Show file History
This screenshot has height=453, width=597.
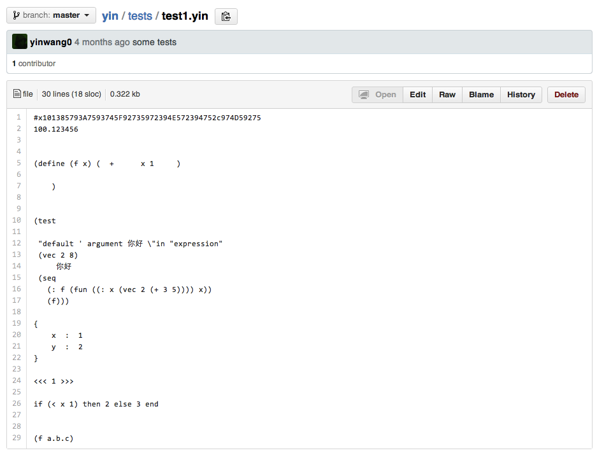[521, 95]
